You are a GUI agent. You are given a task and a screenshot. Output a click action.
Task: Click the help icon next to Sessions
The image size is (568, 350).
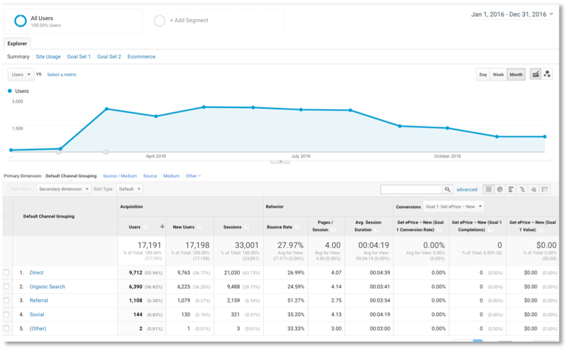(247, 227)
